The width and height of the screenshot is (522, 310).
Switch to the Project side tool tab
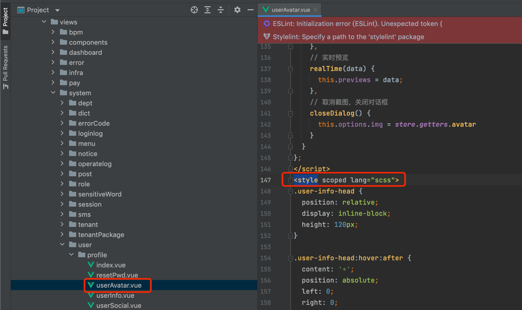tap(6, 20)
